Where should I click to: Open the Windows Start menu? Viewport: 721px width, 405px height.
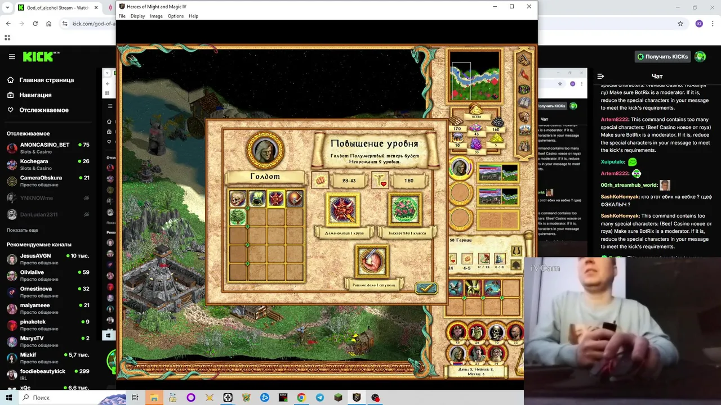(8, 398)
